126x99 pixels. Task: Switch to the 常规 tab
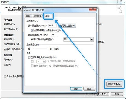click(28, 16)
